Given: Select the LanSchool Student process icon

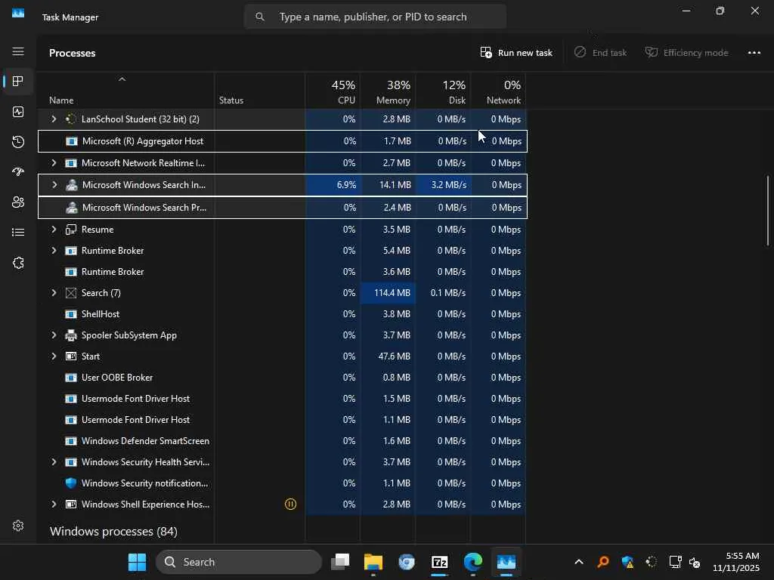Looking at the screenshot, I should 71,119.
